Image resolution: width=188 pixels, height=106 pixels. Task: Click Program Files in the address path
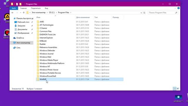[x=63, y=12]
